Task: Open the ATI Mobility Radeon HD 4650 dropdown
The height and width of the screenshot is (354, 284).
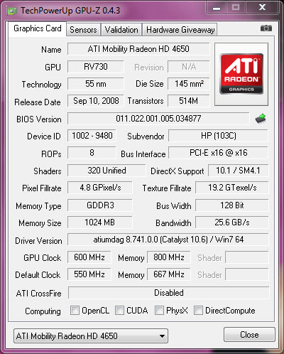Action: (91, 336)
